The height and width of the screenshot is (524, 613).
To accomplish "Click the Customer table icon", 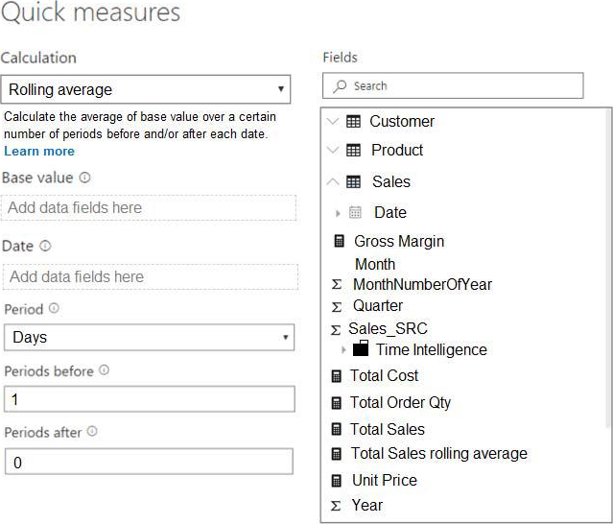I will click(x=353, y=122).
